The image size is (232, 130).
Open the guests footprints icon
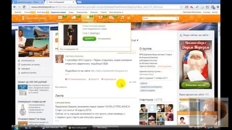click(x=100, y=18)
